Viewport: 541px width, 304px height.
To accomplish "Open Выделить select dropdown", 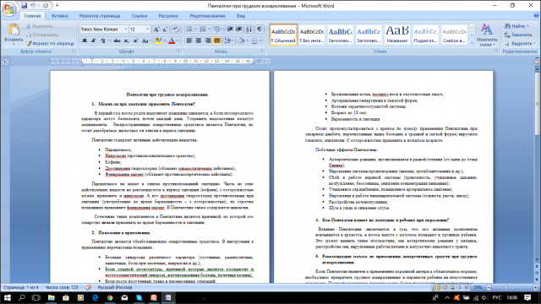I will point(520,43).
